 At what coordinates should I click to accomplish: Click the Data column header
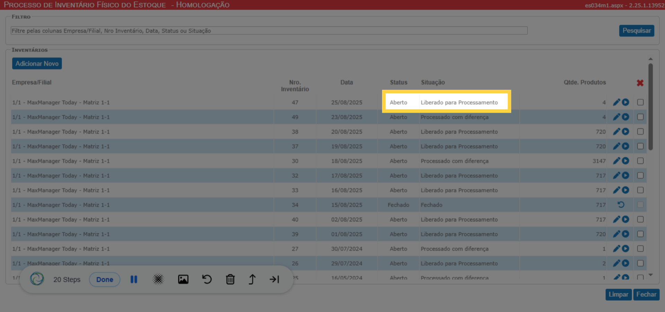click(x=346, y=83)
